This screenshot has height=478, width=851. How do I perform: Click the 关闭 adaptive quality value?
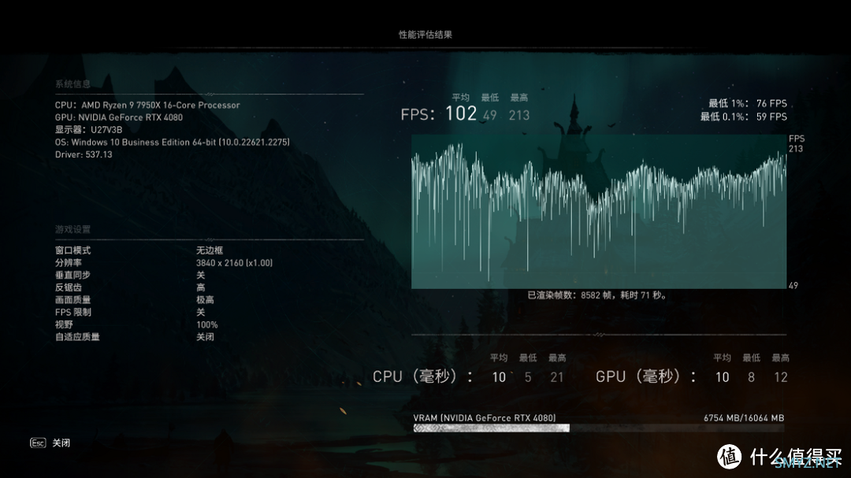[205, 337]
